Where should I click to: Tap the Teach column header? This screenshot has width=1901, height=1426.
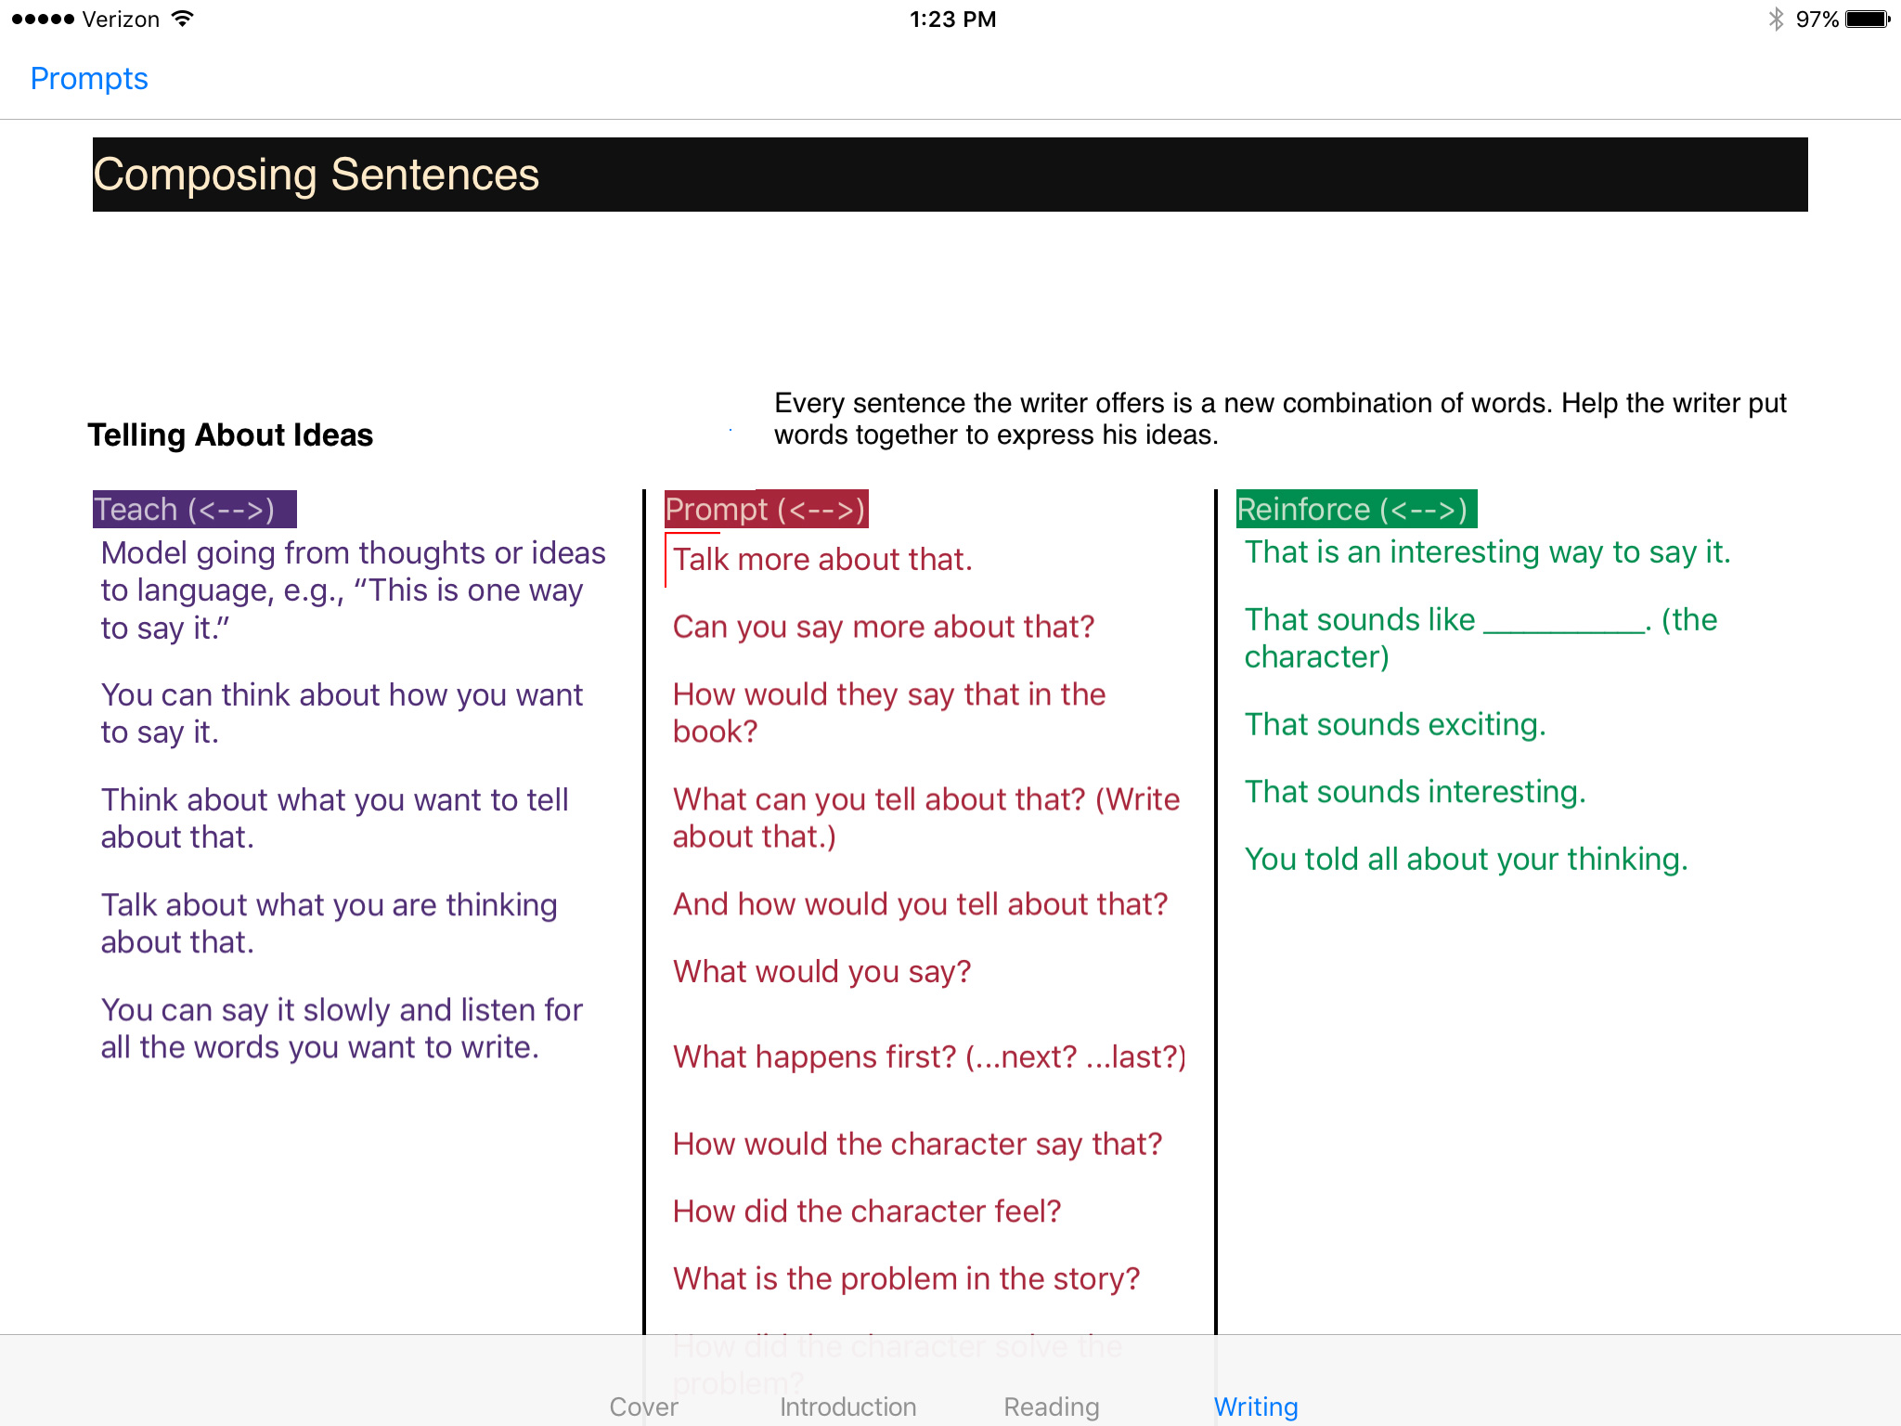194,509
